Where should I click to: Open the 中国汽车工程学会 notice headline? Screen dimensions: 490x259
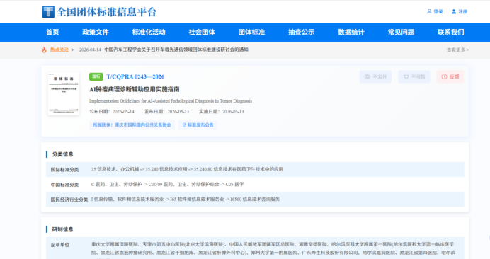pyautogui.click(x=176, y=50)
